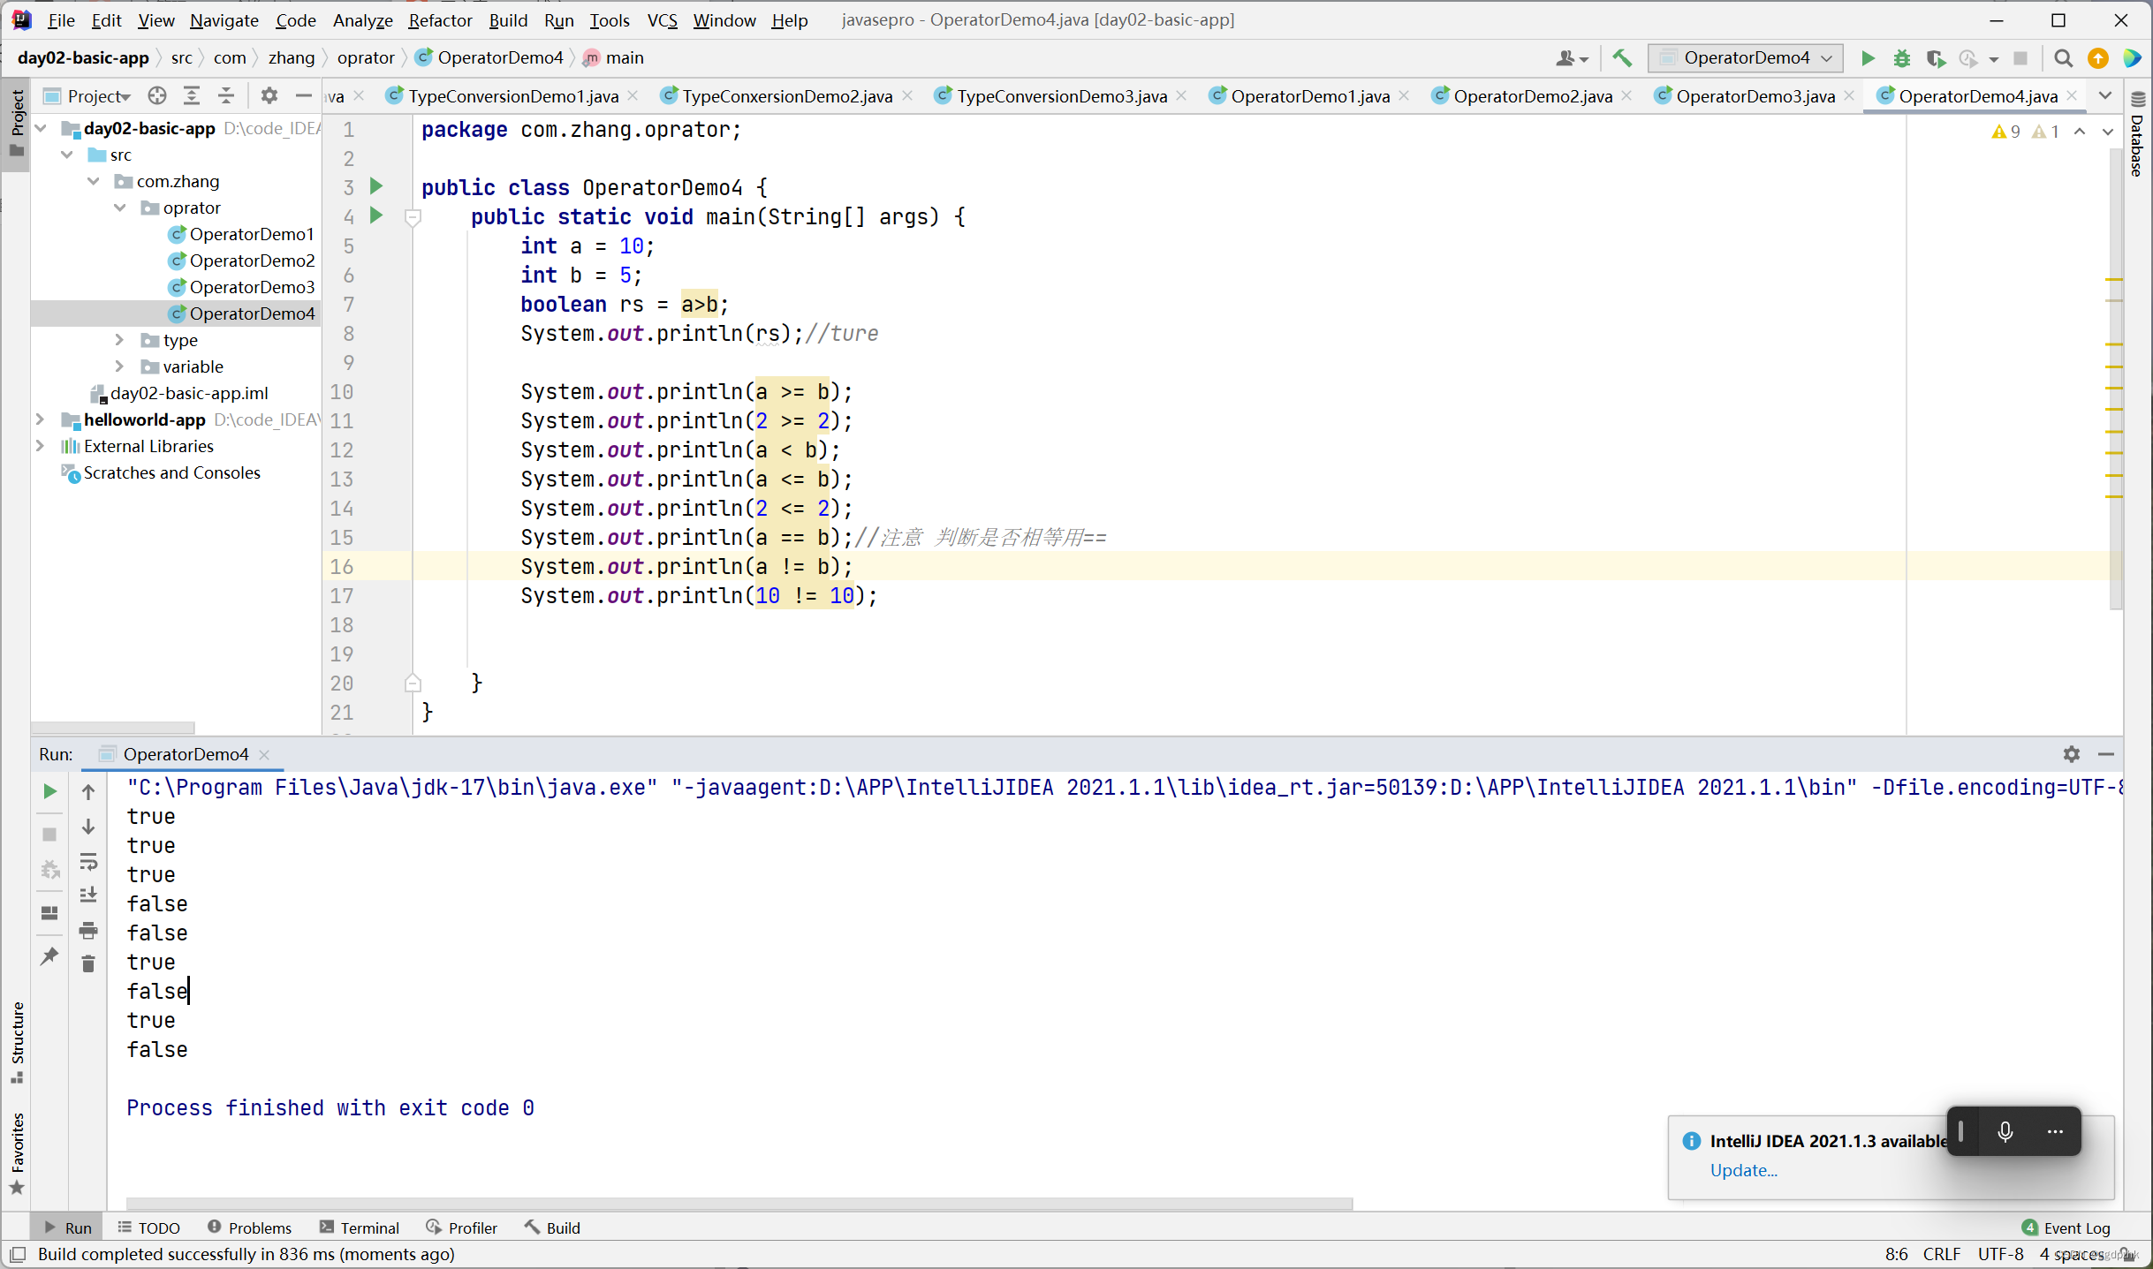Open the Analyze menu
This screenshot has width=2153, height=1269.
tap(362, 19)
